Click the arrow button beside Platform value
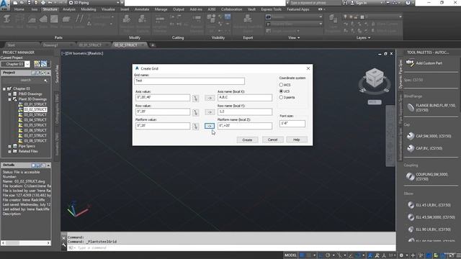This screenshot has width=461, height=259. [210, 127]
